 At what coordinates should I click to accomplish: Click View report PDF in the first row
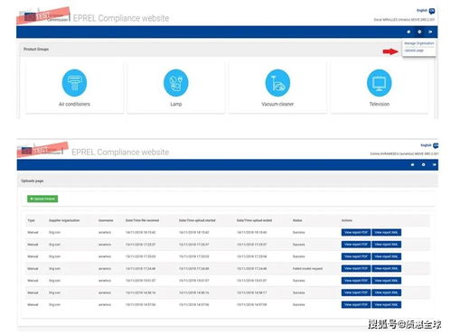click(x=356, y=232)
